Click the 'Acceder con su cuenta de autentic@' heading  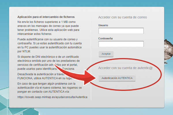(125, 68)
